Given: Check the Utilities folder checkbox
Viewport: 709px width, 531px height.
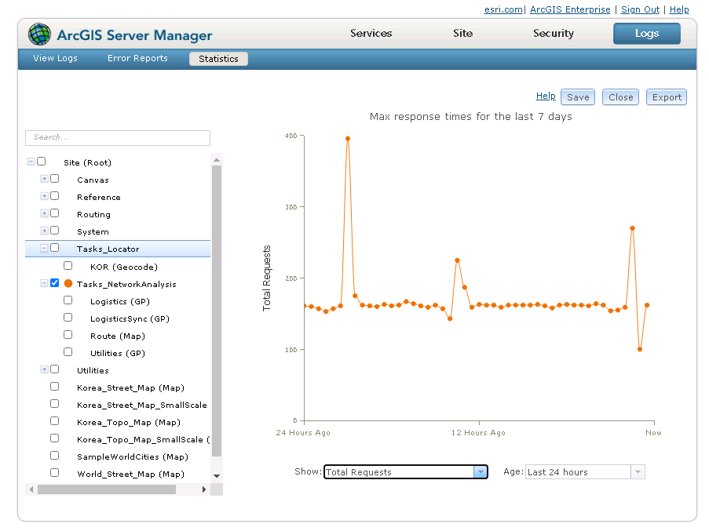Looking at the screenshot, I should click(x=55, y=369).
